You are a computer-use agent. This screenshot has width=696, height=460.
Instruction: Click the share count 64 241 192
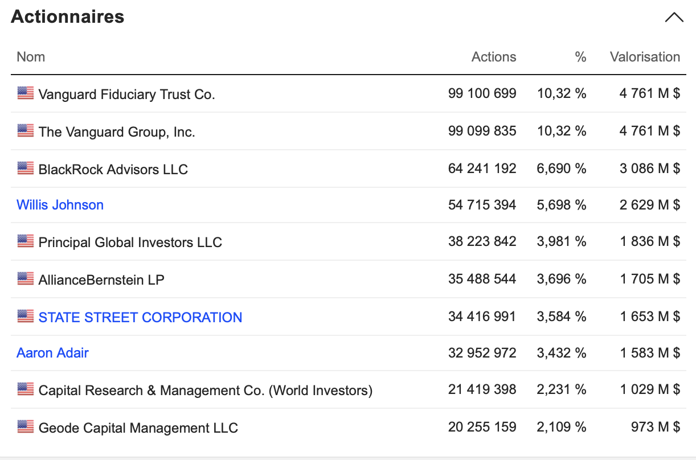point(482,169)
